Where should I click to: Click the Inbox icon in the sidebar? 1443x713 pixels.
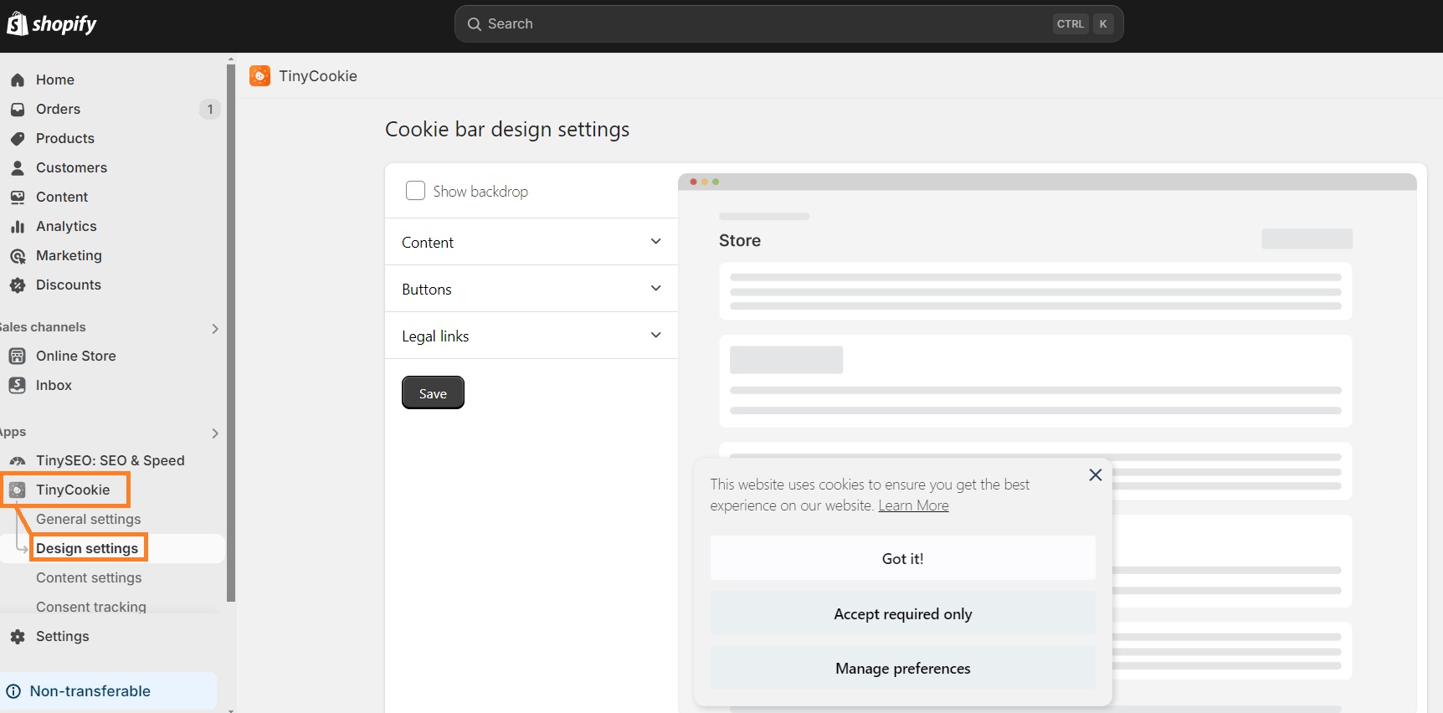[18, 386]
